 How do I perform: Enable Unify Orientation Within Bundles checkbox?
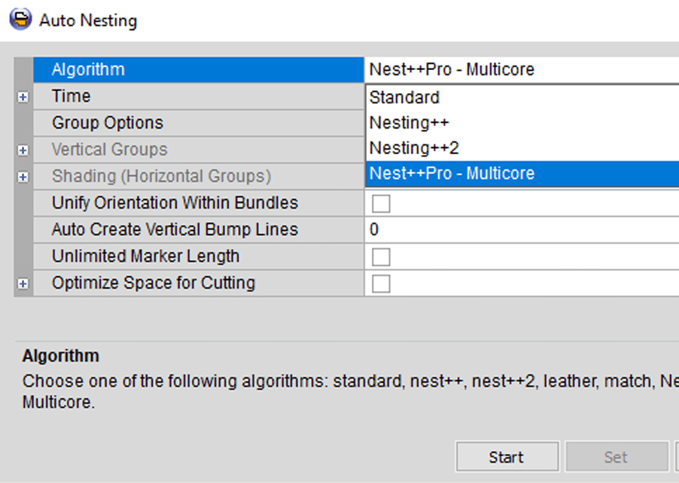(x=381, y=204)
